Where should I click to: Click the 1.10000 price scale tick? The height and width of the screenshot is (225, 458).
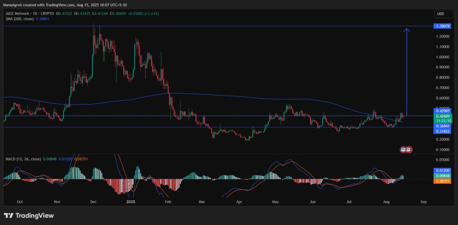pyautogui.click(x=443, y=46)
